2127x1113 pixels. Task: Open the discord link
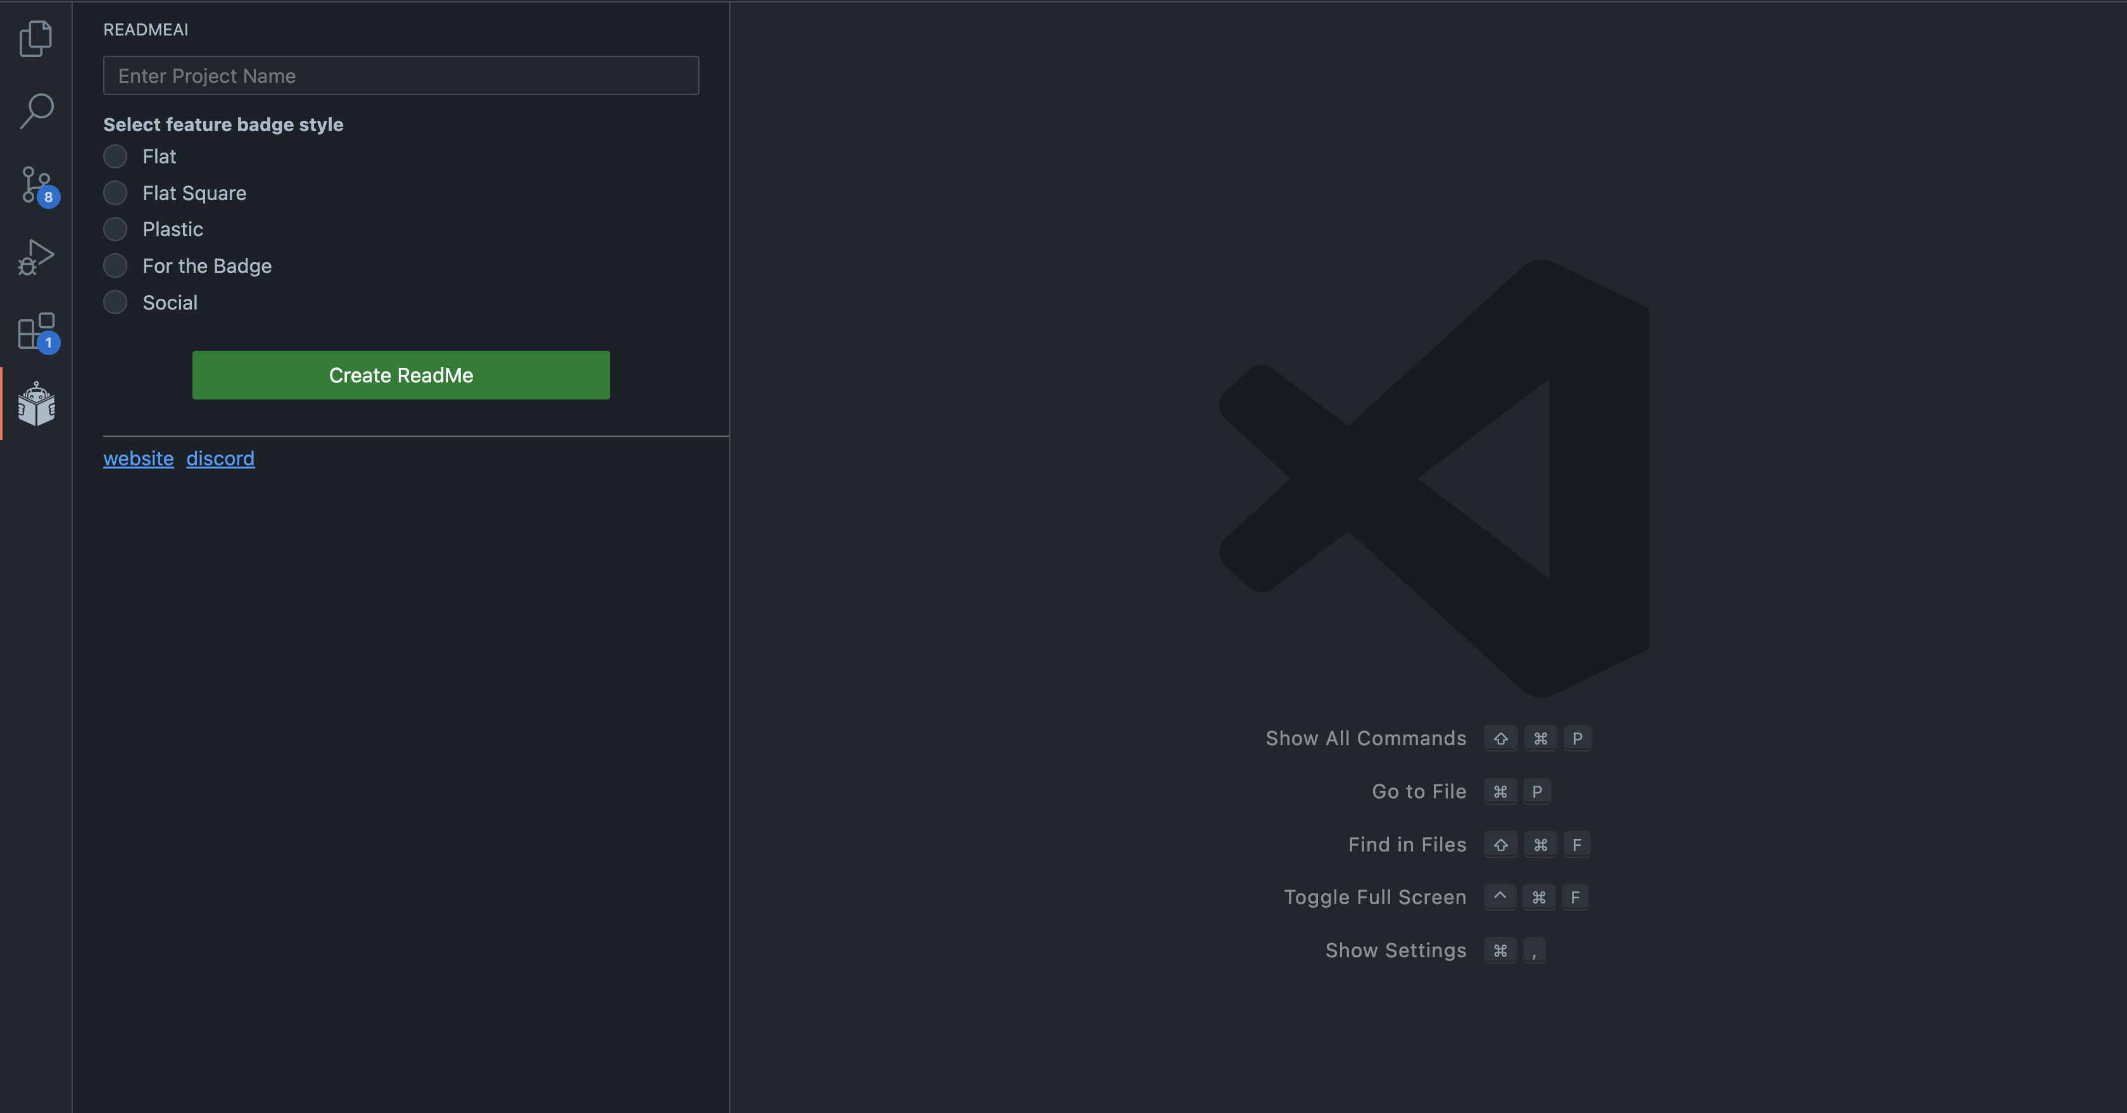point(220,458)
